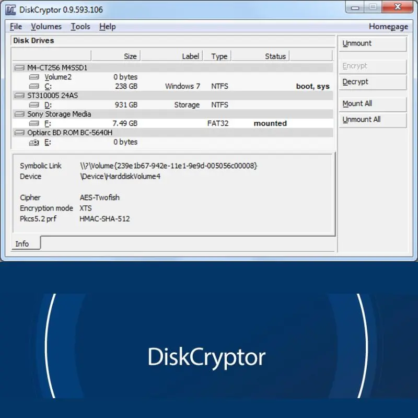Click the DiskCryptor title bar app icon
418x418 pixels.
pyautogui.click(x=11, y=9)
